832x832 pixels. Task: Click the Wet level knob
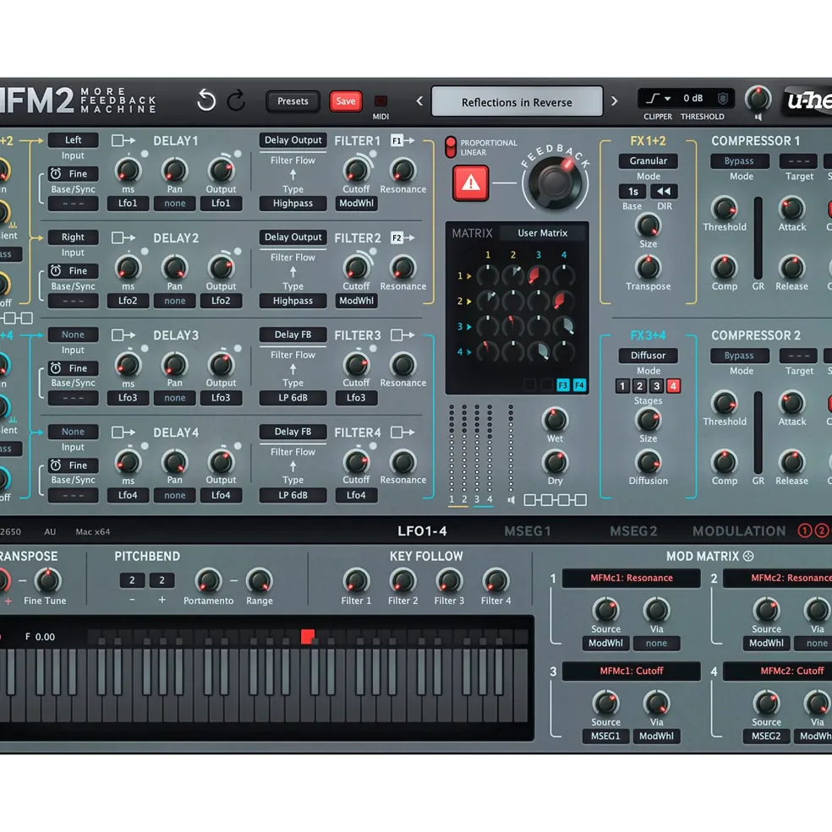coord(555,420)
